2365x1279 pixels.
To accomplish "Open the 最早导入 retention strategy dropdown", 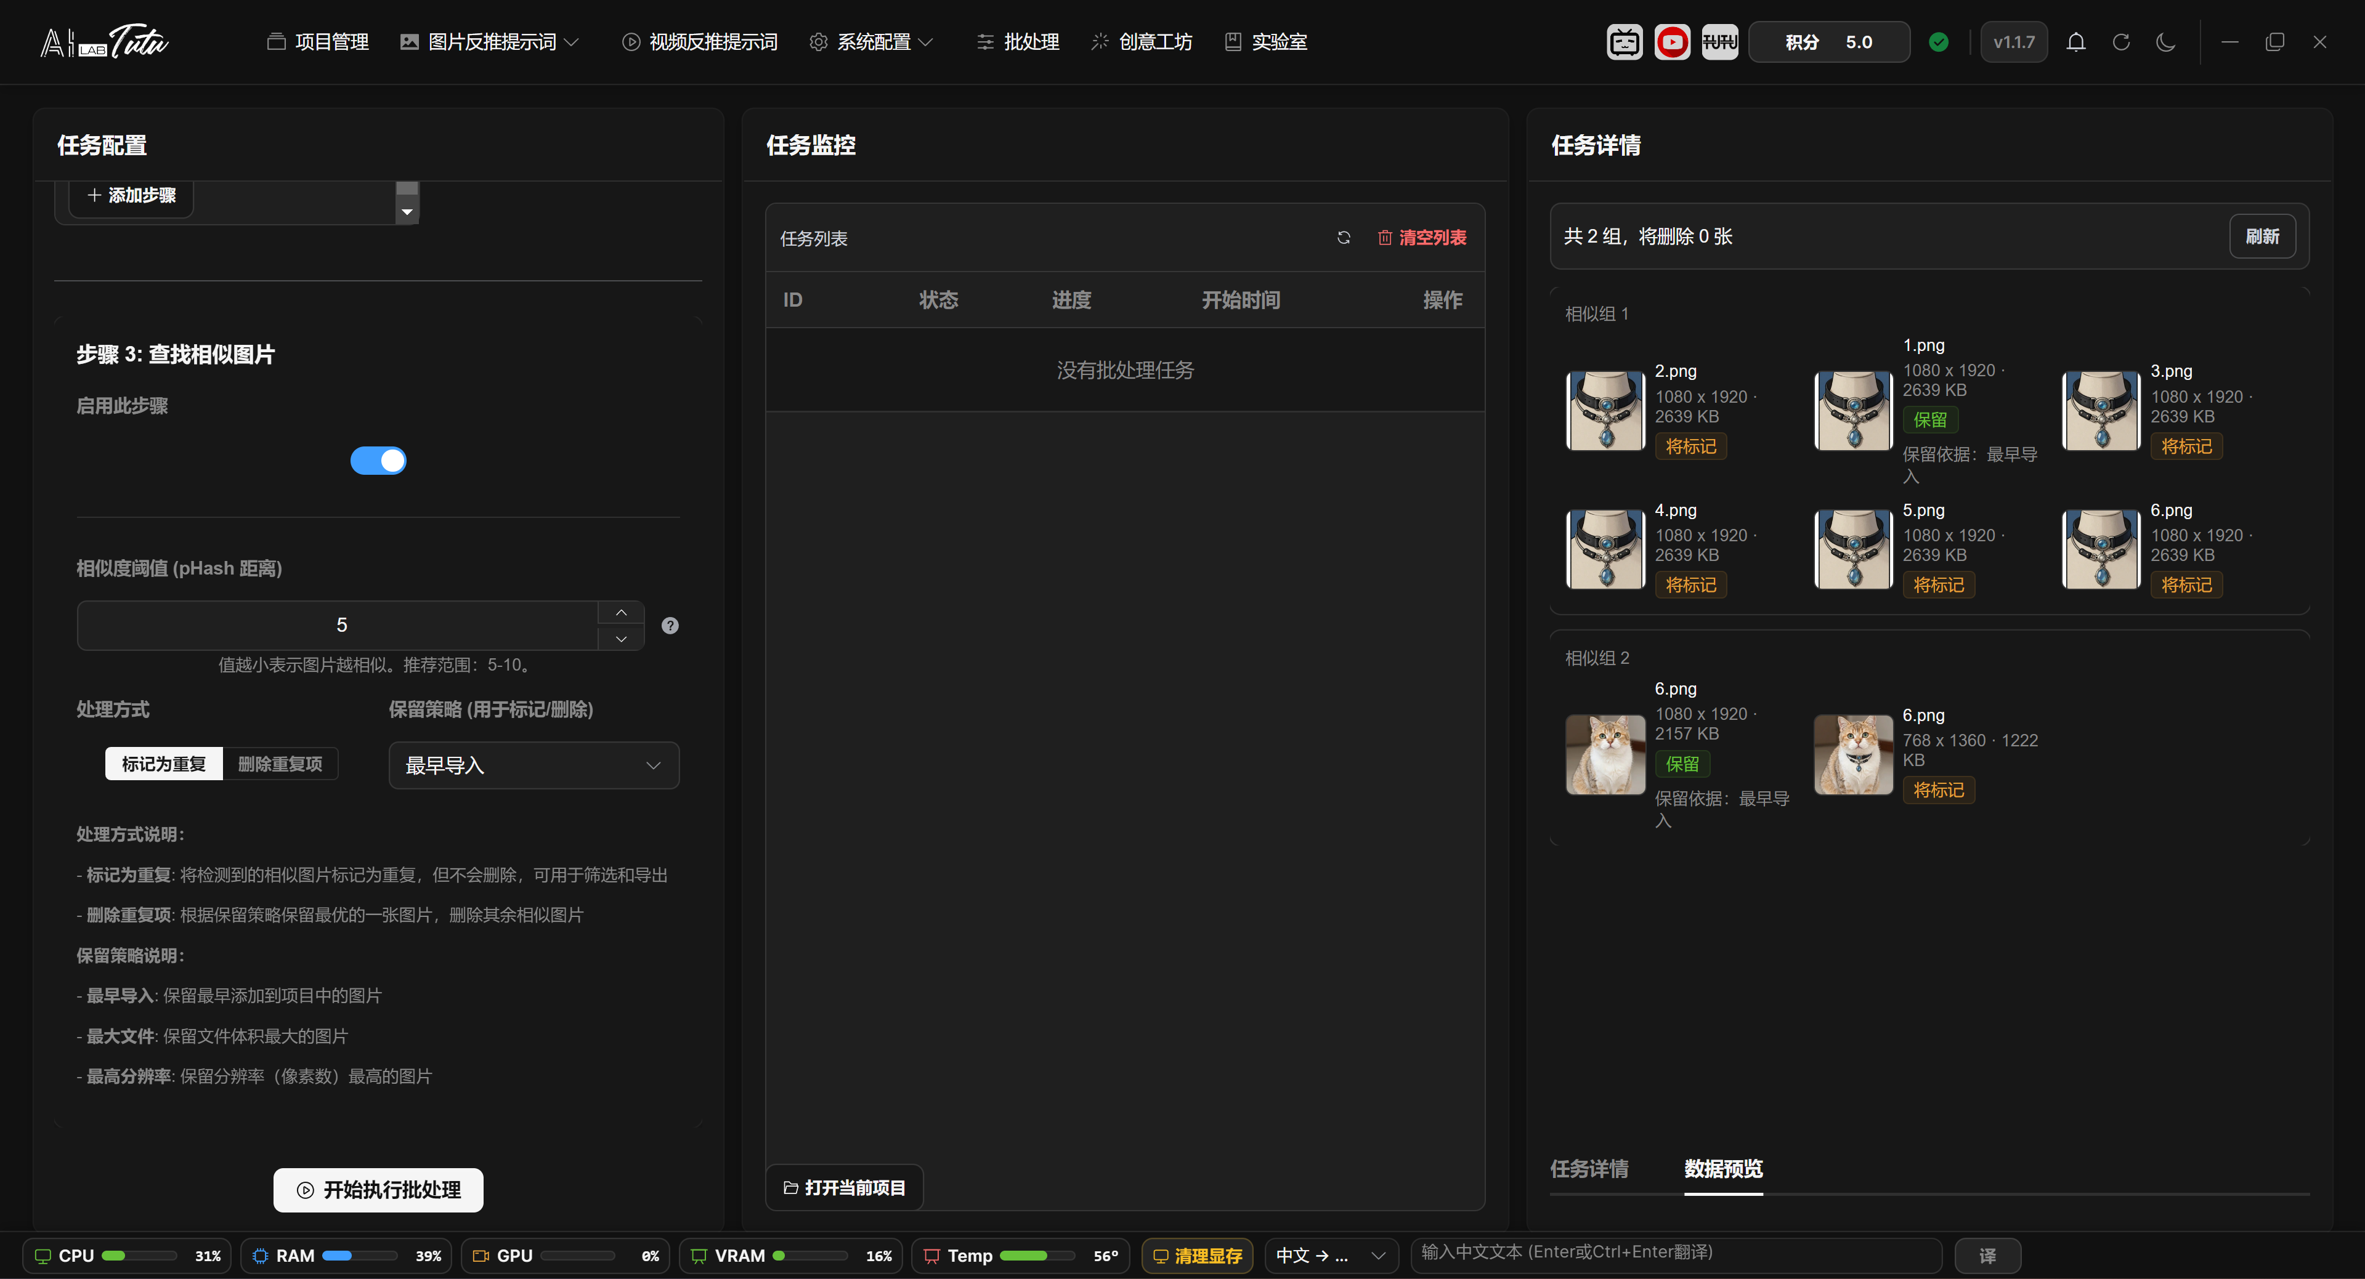I will (x=534, y=765).
